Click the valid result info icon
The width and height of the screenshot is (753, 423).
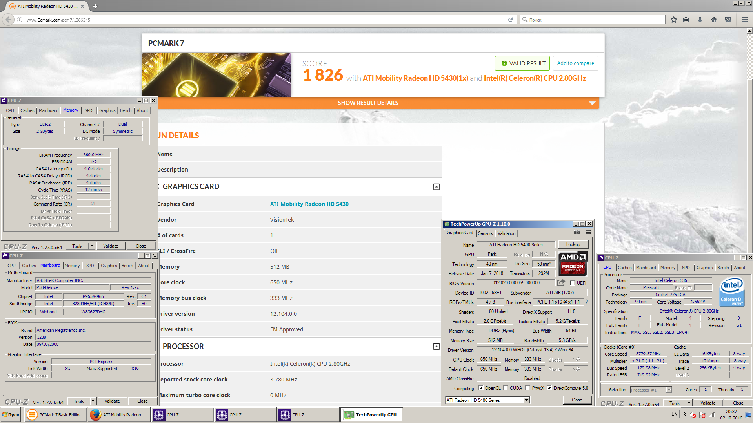pos(504,63)
